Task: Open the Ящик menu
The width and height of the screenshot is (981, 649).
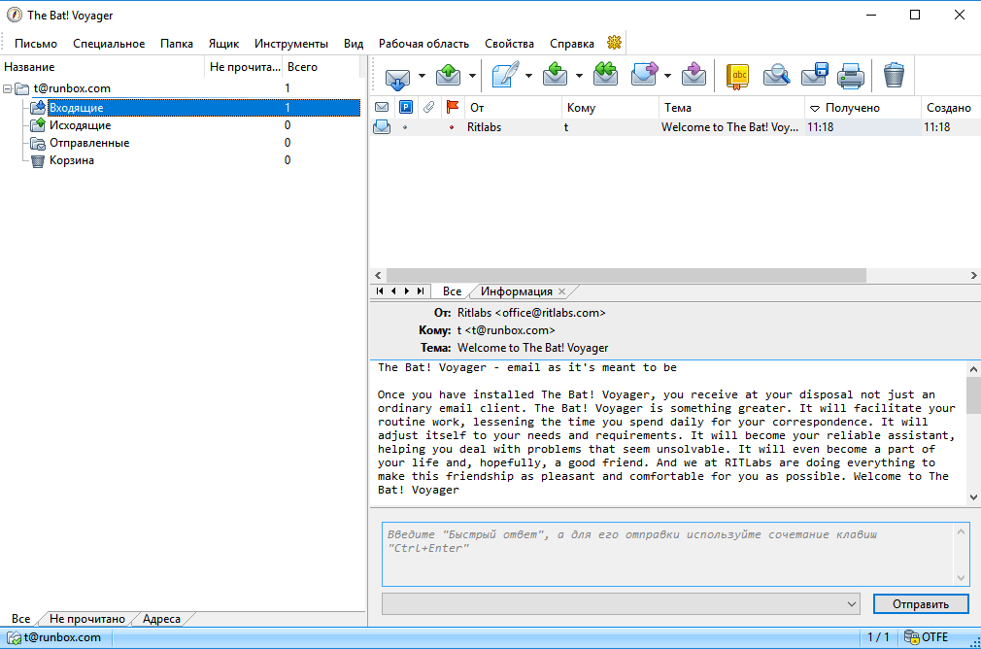Action: 224,43
